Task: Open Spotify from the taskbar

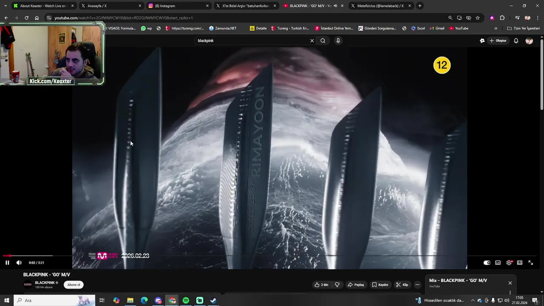Action: (186, 300)
